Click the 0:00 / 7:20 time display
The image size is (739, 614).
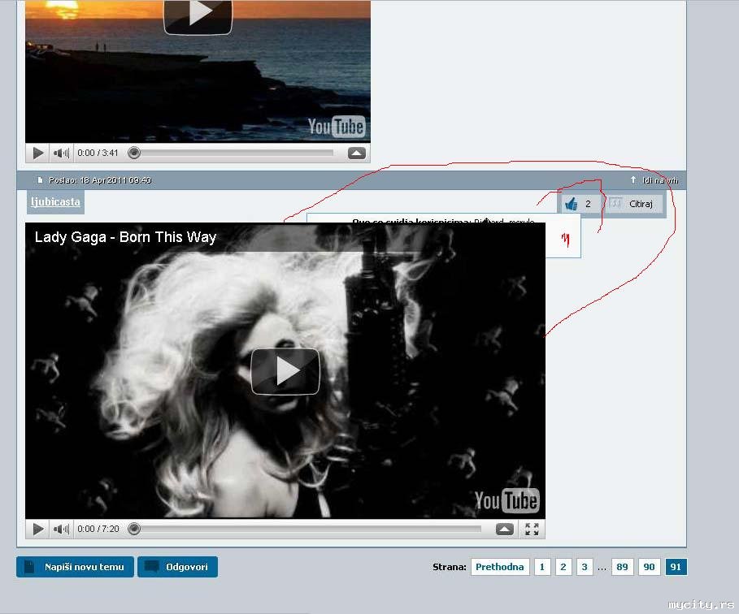98,529
